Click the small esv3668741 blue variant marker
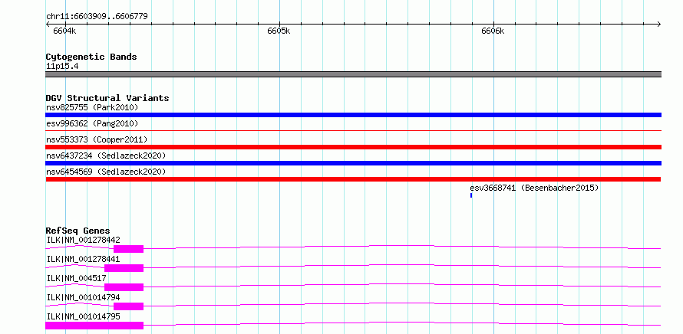The width and height of the screenshot is (683, 334). [x=471, y=195]
